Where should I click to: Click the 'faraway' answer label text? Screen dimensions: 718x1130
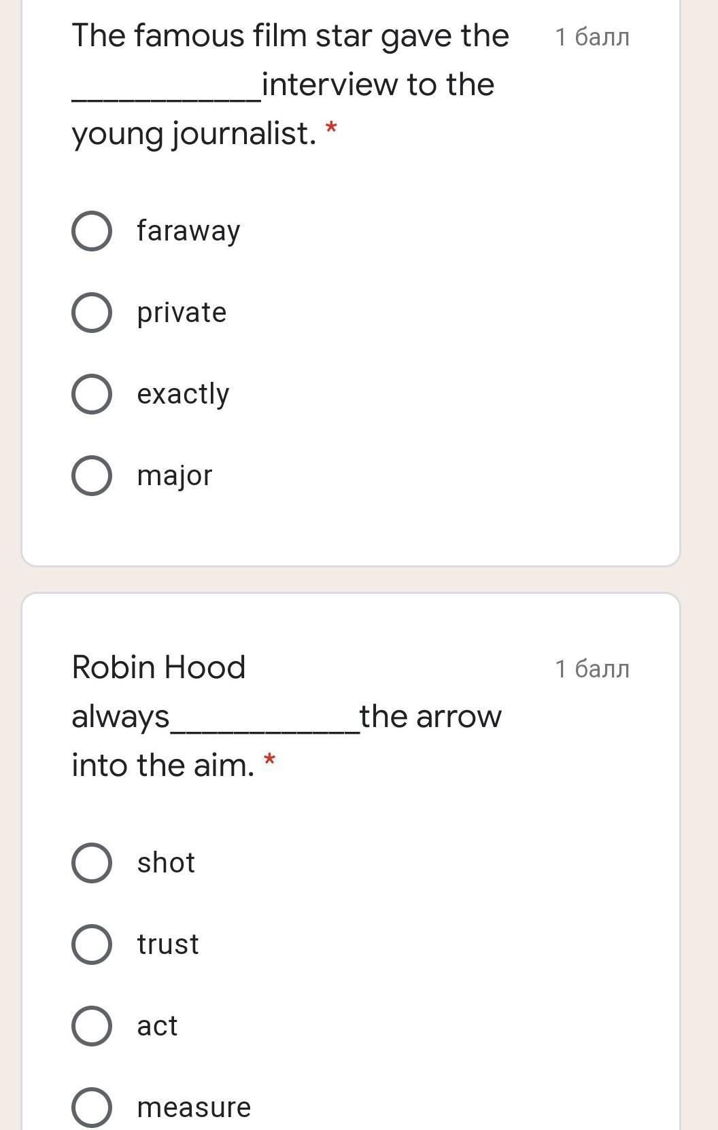(x=188, y=231)
